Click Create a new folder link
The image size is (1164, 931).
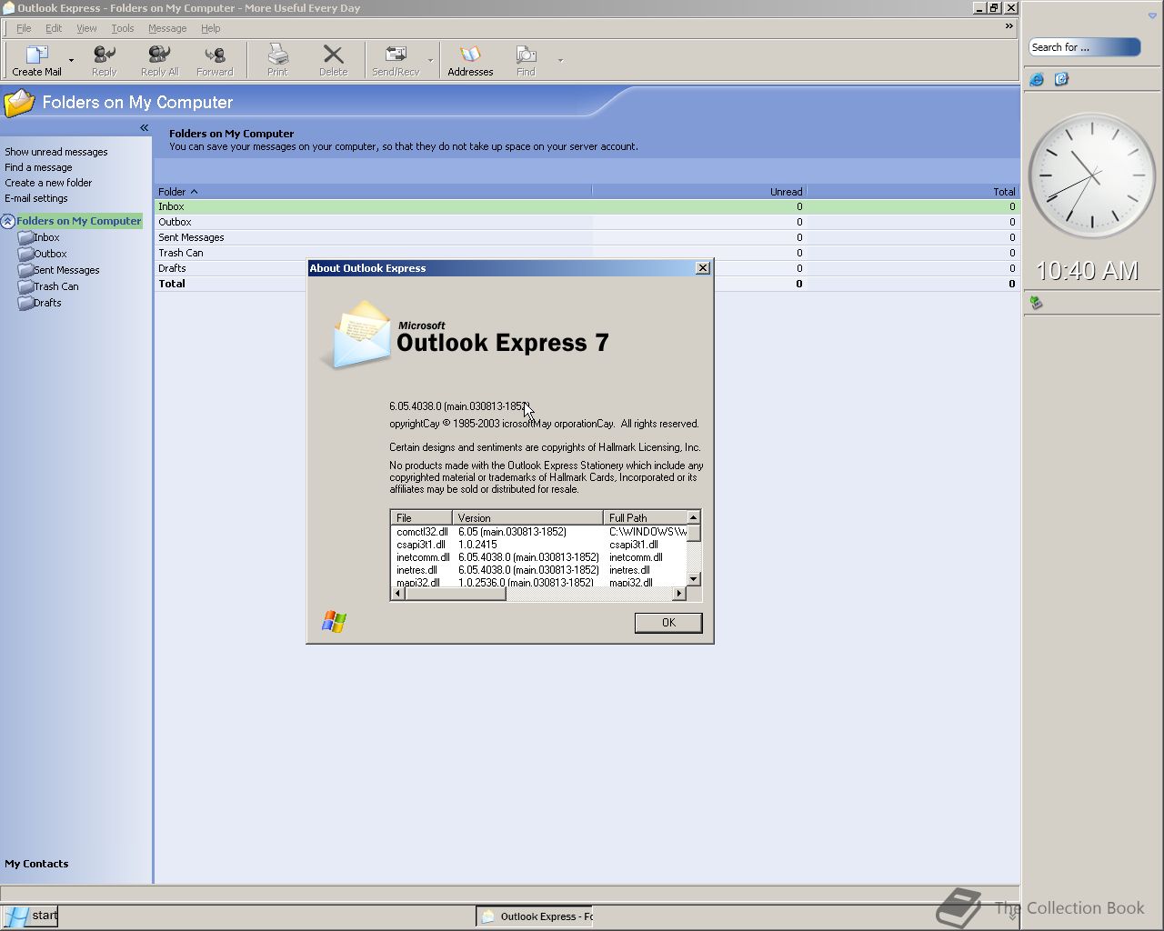click(x=48, y=183)
